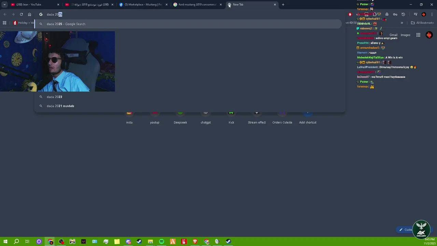The height and width of the screenshot is (246, 437).
Task: Open the Holiday bookmark
Action: (24, 23)
